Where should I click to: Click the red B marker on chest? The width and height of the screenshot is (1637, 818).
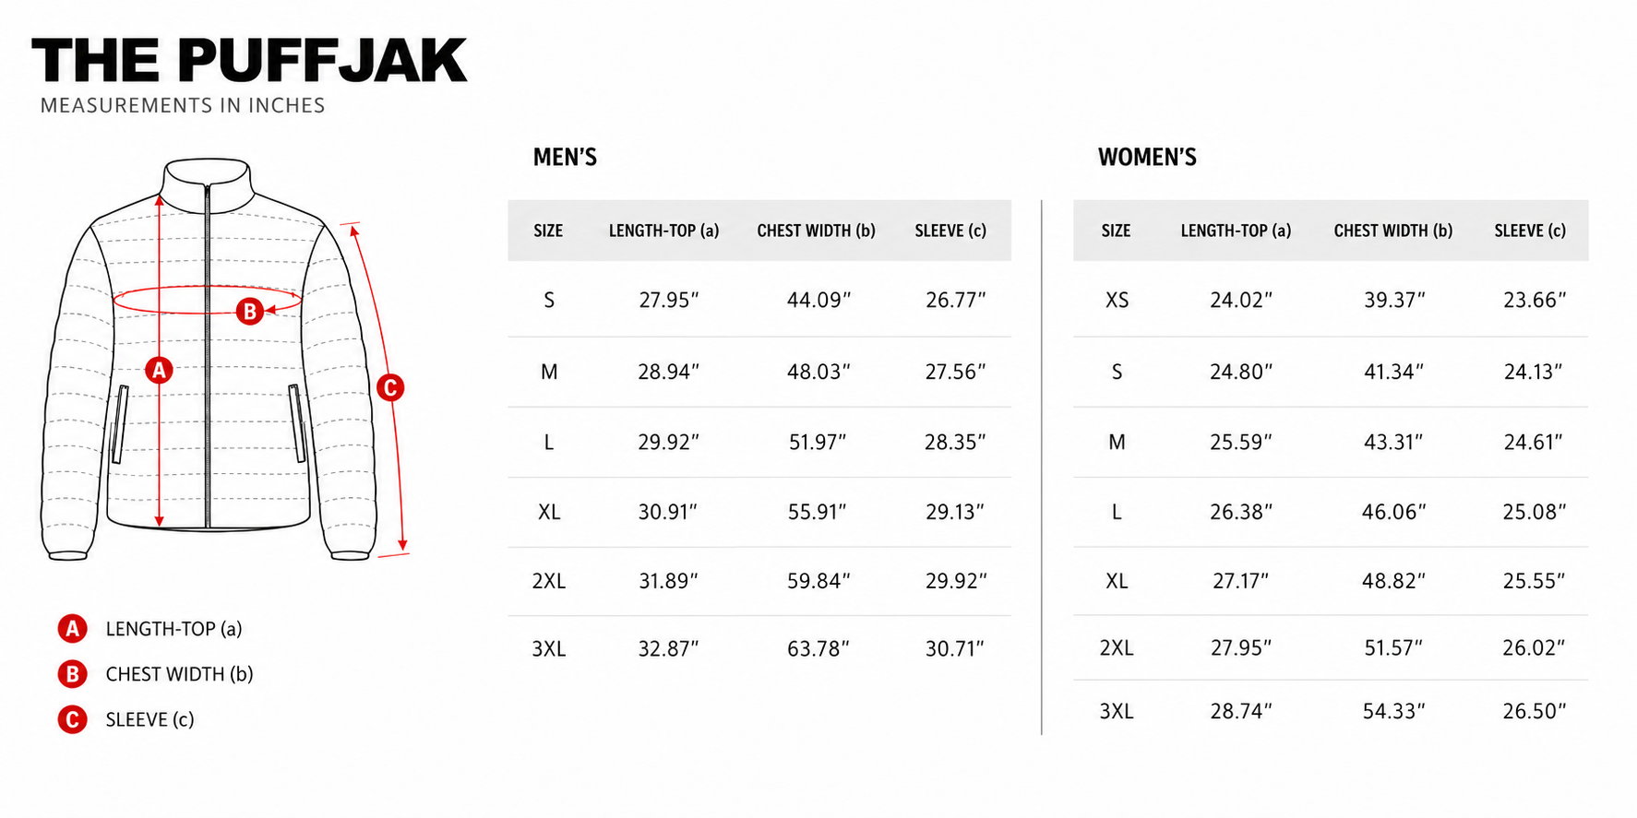click(x=250, y=312)
